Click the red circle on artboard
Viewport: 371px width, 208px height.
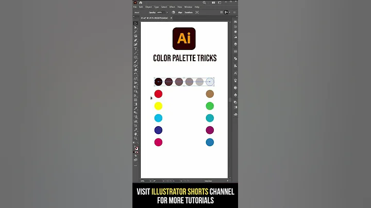tap(158, 94)
